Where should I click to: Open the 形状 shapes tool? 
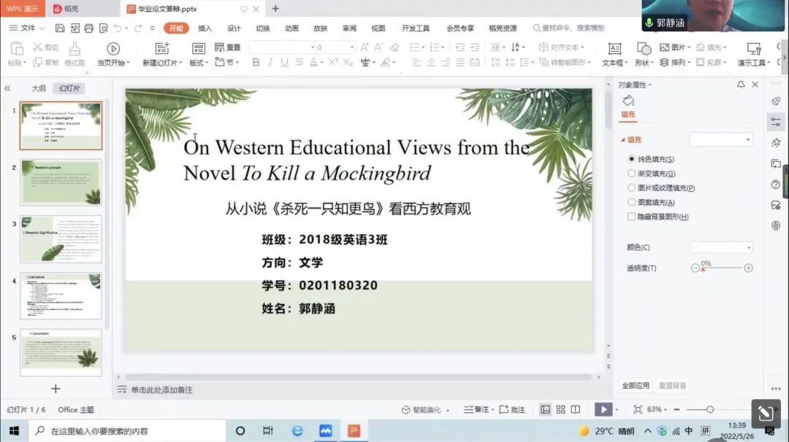644,49
